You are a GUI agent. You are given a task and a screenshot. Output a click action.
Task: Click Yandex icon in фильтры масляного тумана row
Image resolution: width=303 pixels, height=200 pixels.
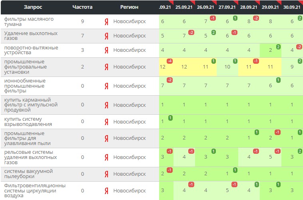click(x=106, y=21)
